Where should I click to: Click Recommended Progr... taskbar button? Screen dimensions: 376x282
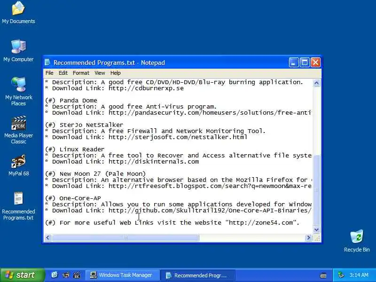click(x=198, y=275)
